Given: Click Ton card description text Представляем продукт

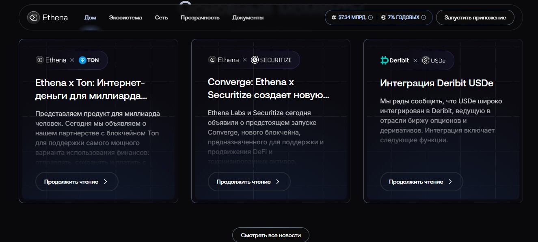Looking at the screenshot, I should [x=98, y=138].
